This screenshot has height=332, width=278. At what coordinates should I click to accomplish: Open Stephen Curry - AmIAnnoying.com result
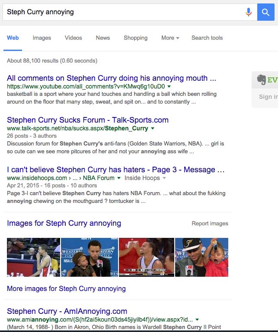pos(67,311)
